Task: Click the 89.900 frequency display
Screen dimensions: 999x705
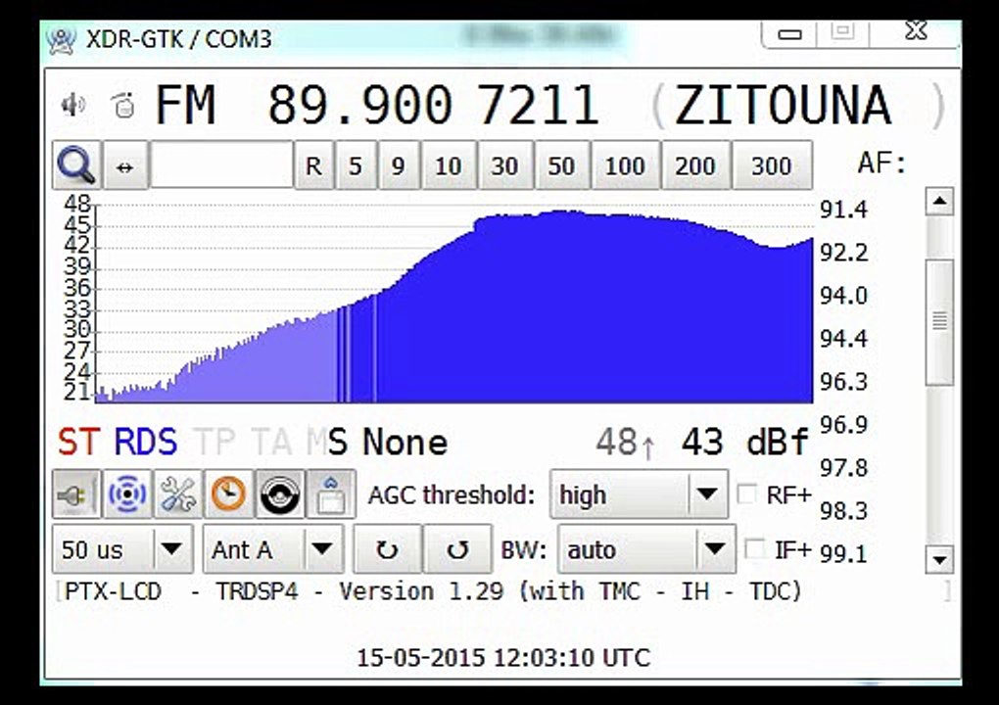Action: point(360,105)
